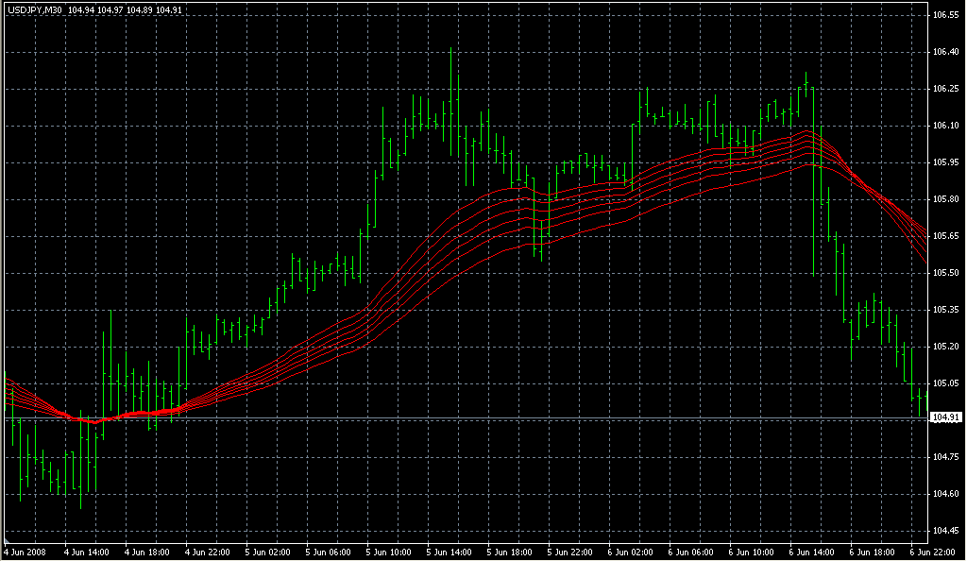This screenshot has height=561, width=967.
Task: Click the 106.10 price axis label
Action: pyautogui.click(x=945, y=126)
